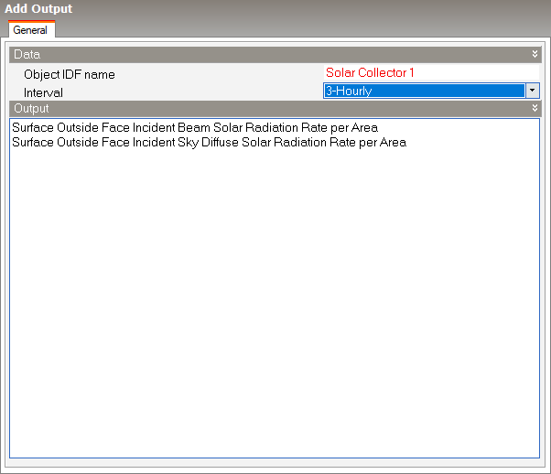
Task: Collapse the Data section chevron
Action: (535, 55)
